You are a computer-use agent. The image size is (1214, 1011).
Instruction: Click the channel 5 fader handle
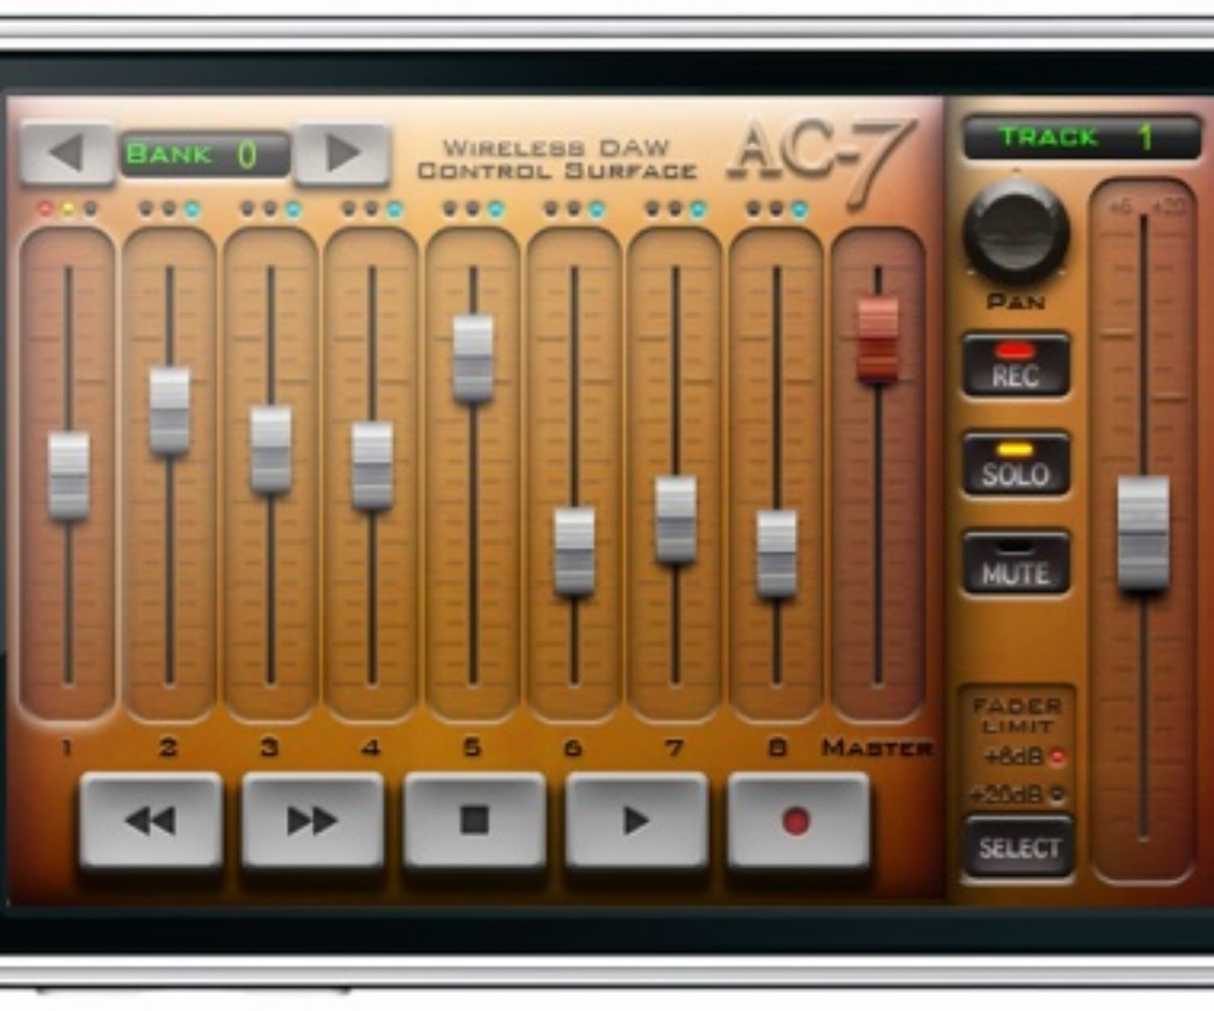473,357
